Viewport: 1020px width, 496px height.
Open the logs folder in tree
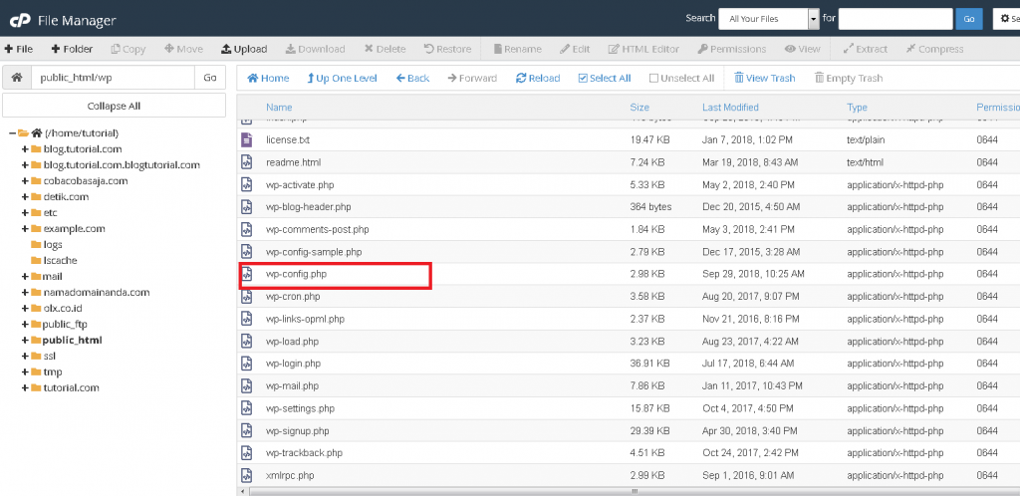[53, 244]
